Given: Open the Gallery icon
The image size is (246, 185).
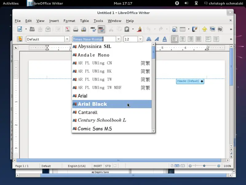Looking at the screenshot, I should pos(212,29).
